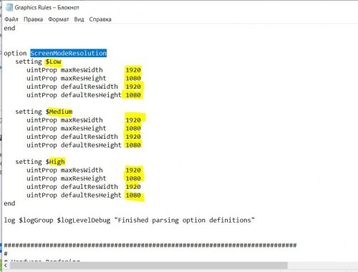This screenshot has height=272, width=358.
Task: Click the highlighted $High setting name
Action: pyautogui.click(x=55, y=162)
